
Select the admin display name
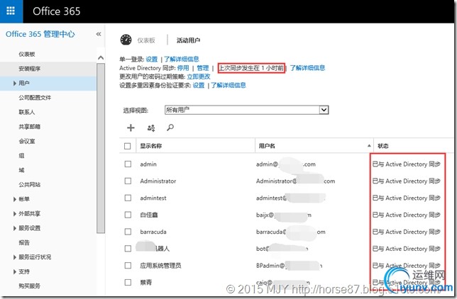point(148,164)
